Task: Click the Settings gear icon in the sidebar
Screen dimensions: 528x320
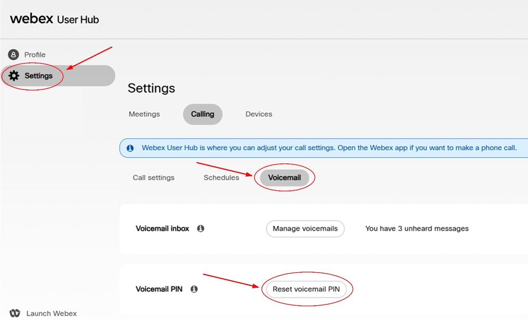Action: (x=14, y=76)
